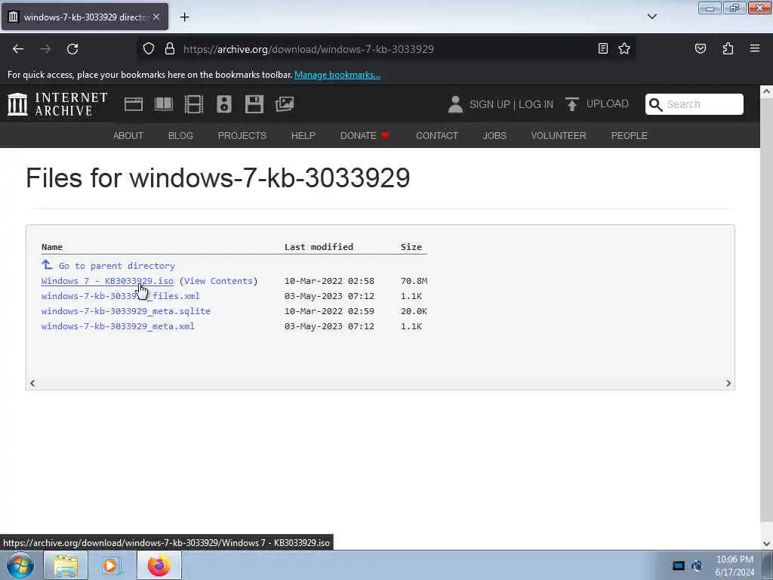Open the JOBS menu item
773x580 pixels.
click(x=494, y=136)
